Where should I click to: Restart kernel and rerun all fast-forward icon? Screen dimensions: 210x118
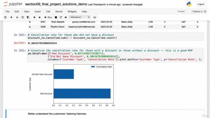66,17
